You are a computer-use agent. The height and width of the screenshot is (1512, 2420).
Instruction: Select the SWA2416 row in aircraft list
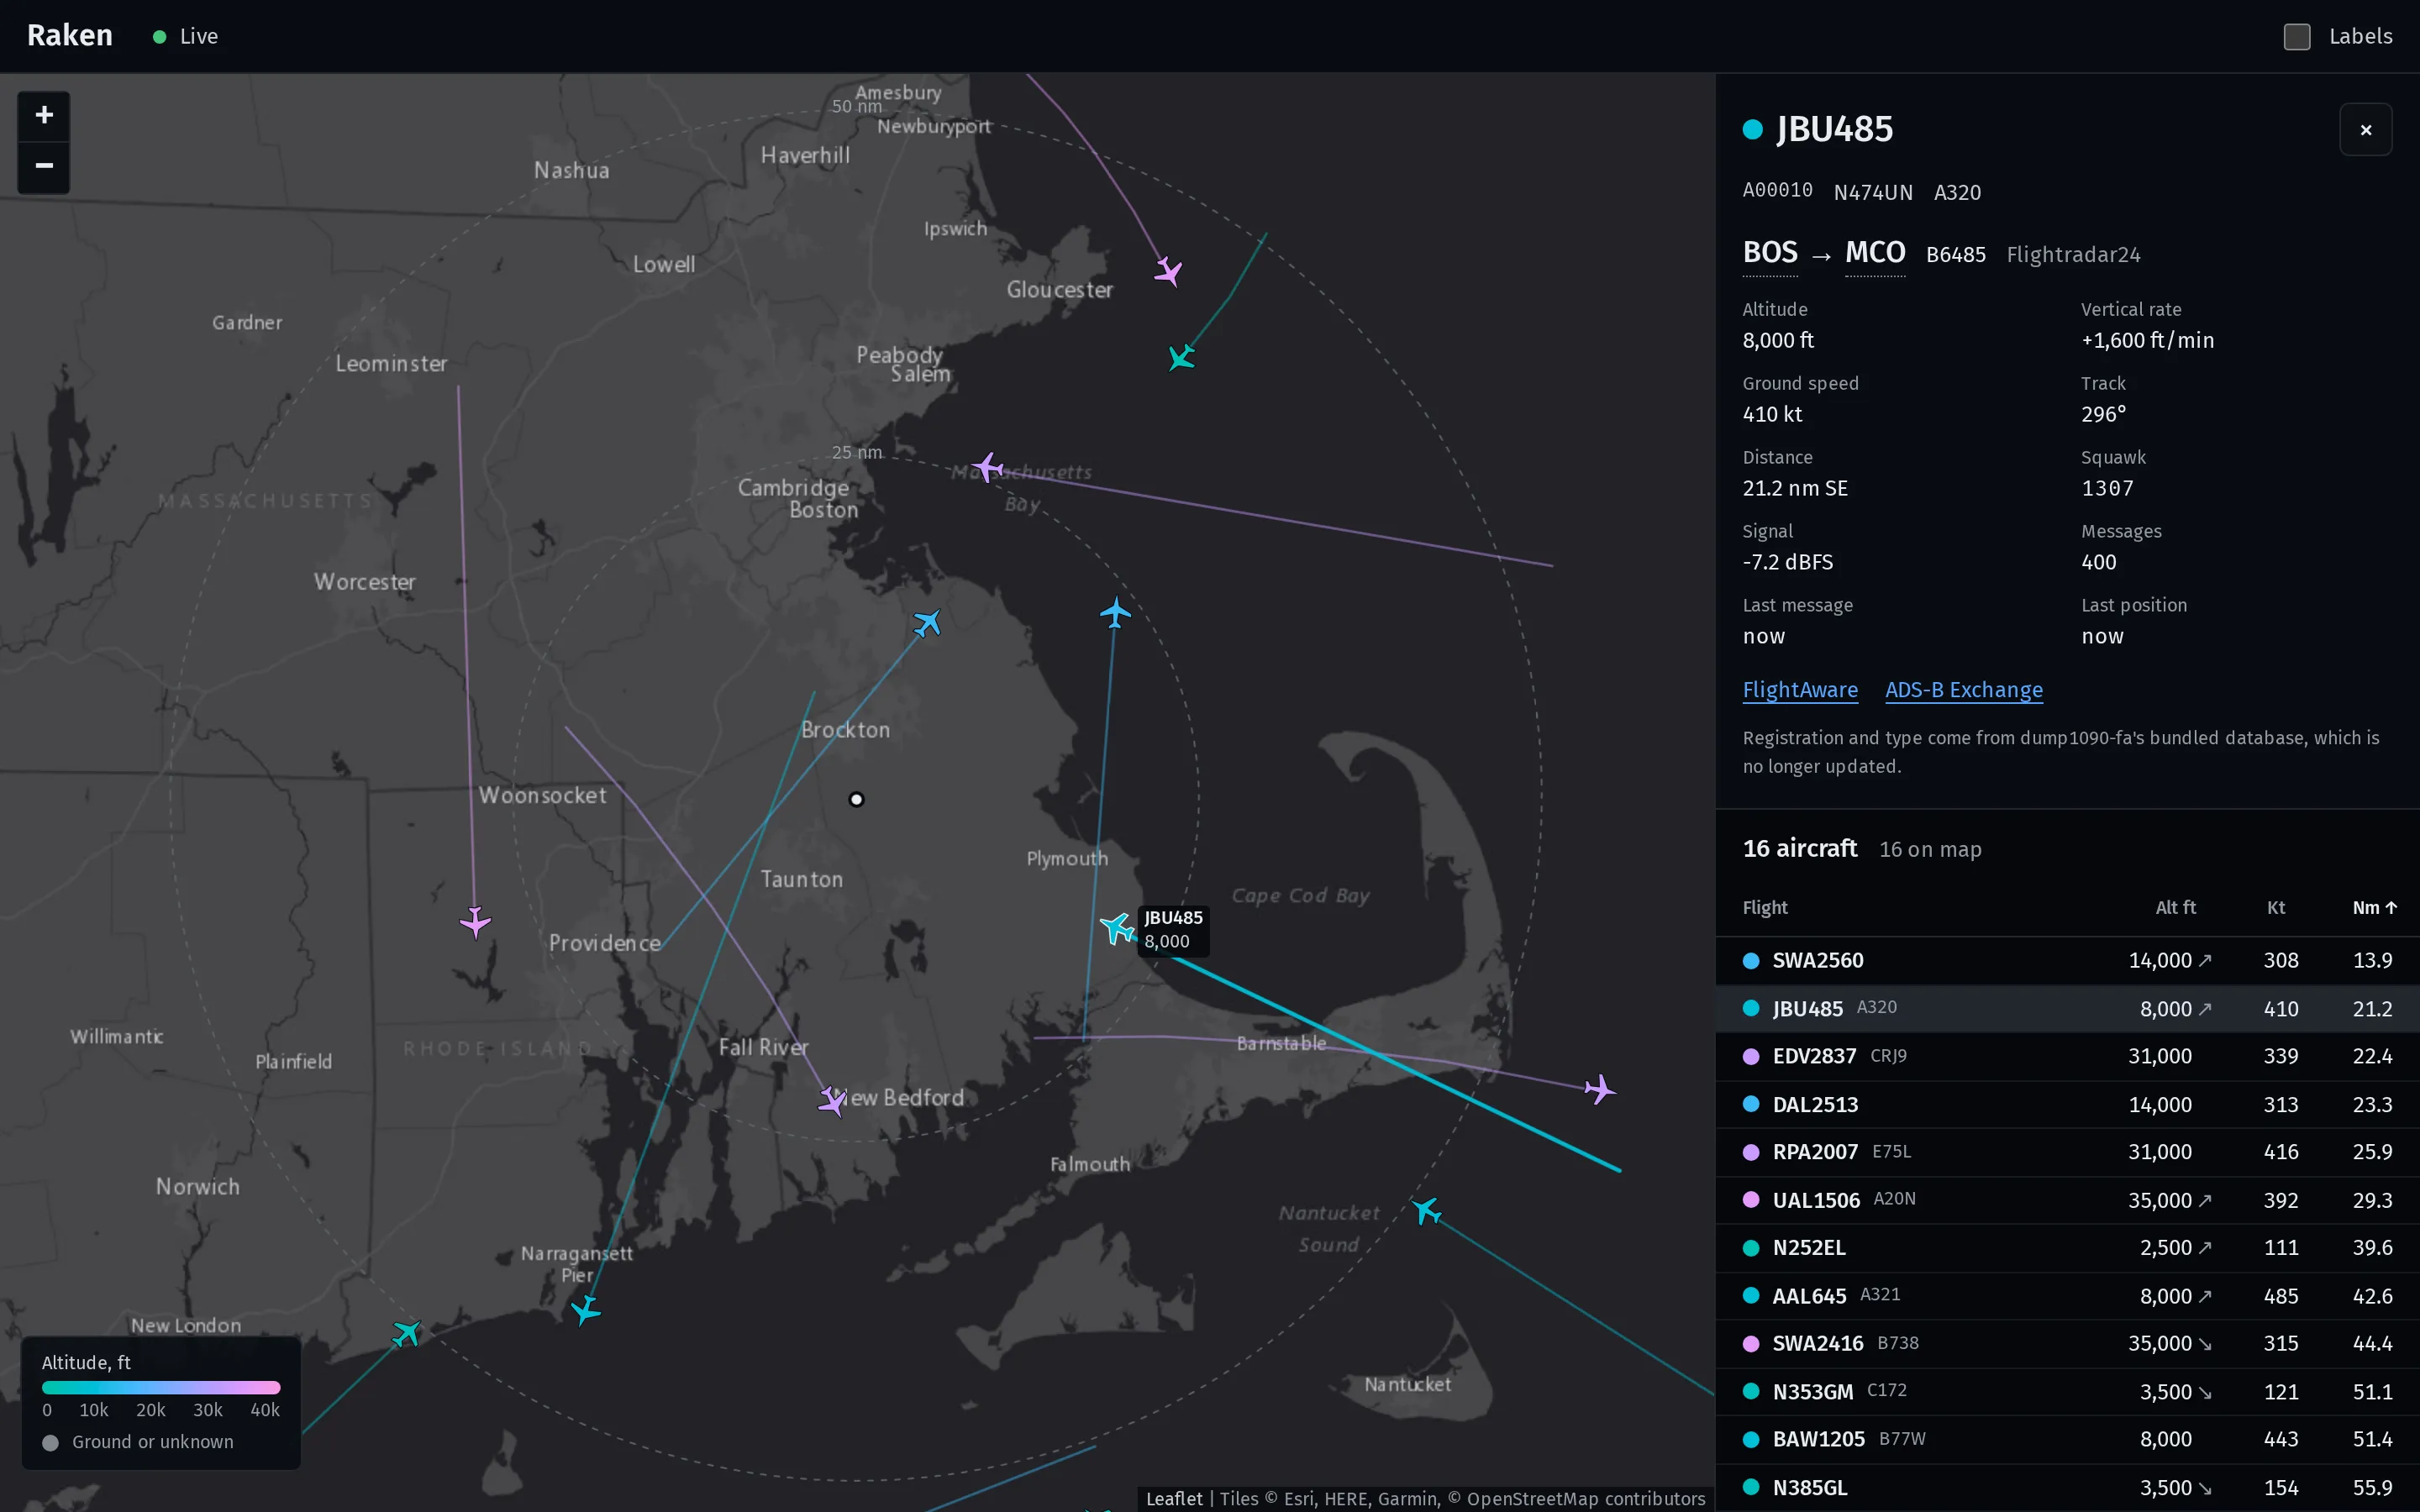(2067, 1344)
